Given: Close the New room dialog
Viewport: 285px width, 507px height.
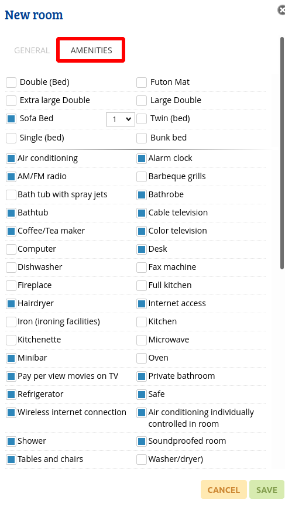Looking at the screenshot, I should (281, 11).
